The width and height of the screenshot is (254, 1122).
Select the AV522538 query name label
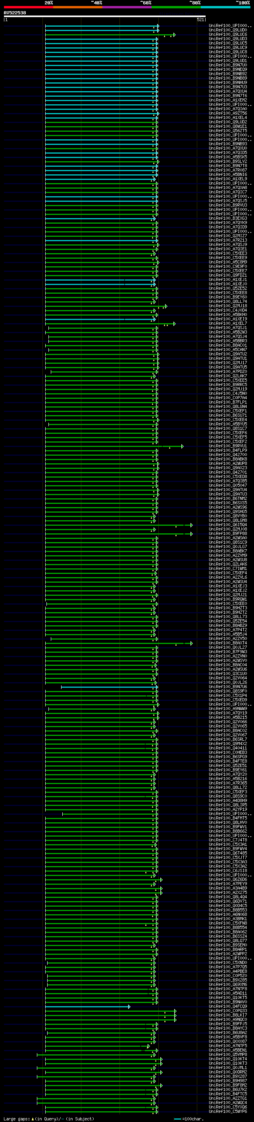15,13
